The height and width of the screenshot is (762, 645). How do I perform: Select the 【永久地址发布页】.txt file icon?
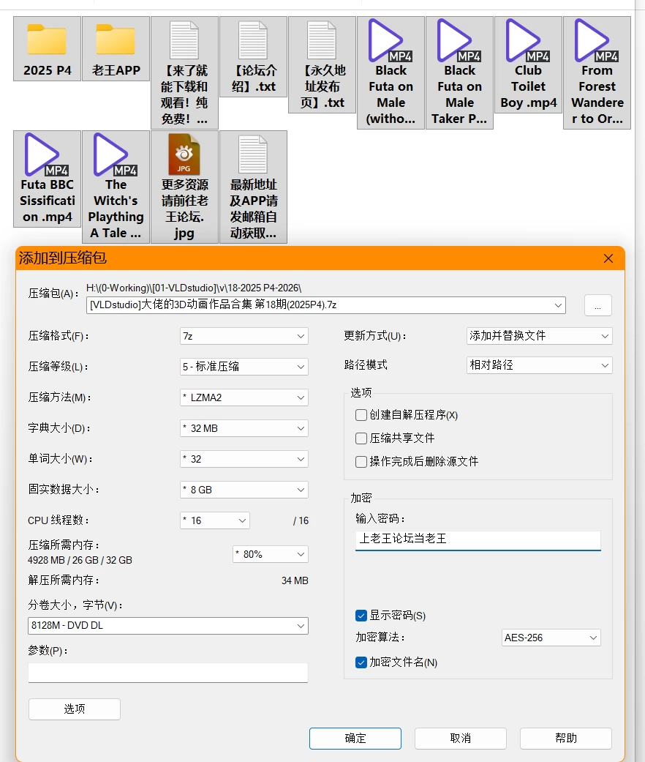(x=322, y=64)
